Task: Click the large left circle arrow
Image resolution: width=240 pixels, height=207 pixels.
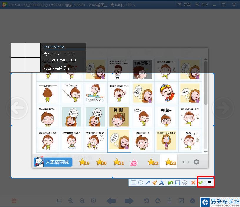Action: [x=17, y=108]
